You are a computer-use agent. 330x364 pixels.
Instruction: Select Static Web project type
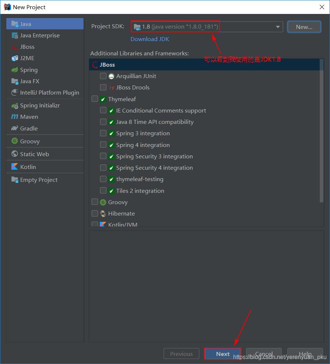(x=45, y=154)
